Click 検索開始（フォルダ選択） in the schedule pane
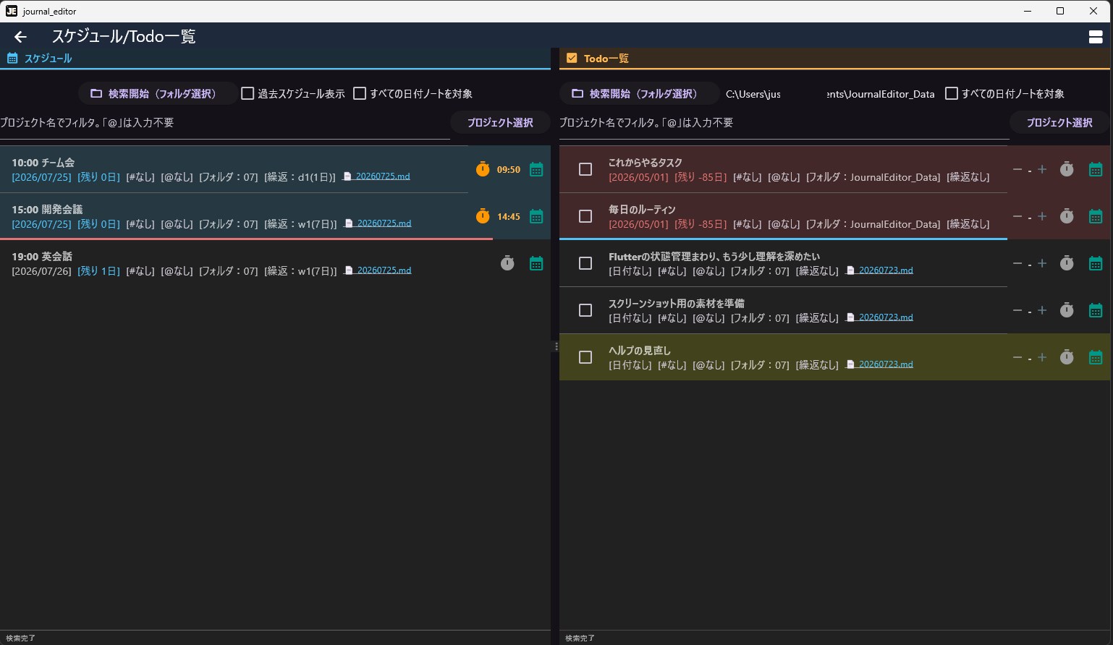Viewport: 1113px width, 645px height. 158,93
